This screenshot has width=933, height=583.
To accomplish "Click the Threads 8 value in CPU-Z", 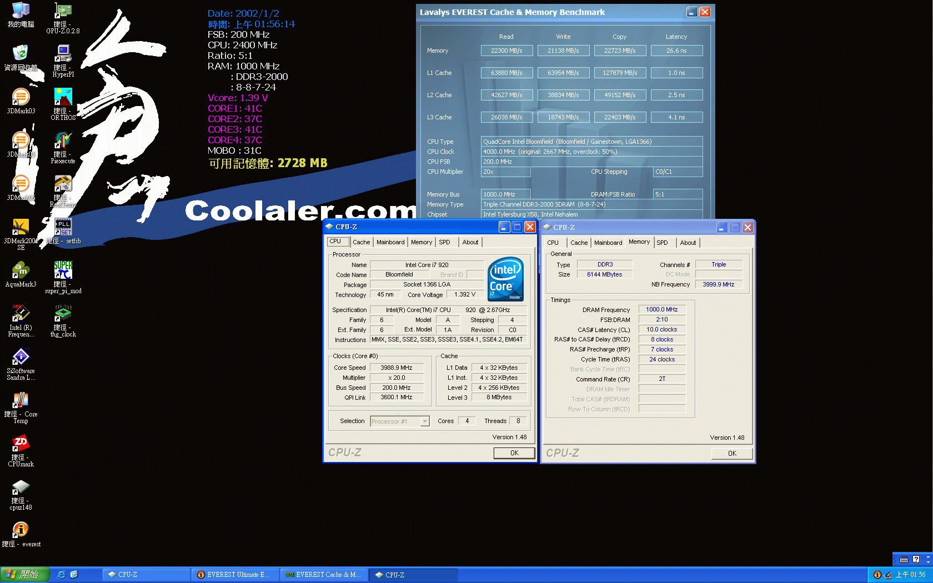I will (x=518, y=421).
